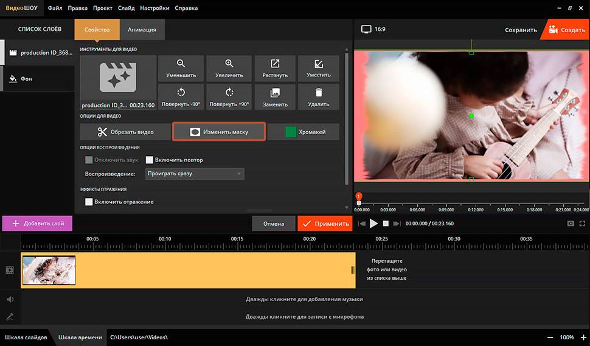
Task: Open the 16:9 aspect ratio selector
Action: (373, 29)
